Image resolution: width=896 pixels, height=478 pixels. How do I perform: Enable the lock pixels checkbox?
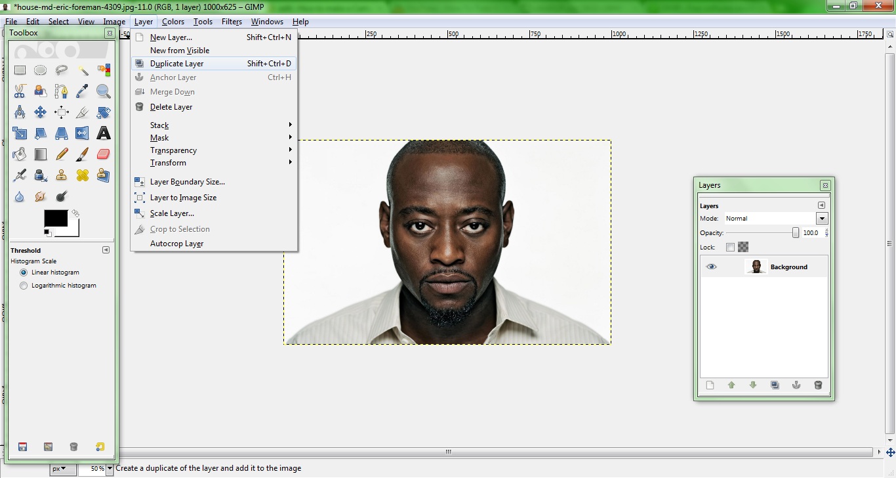point(730,248)
